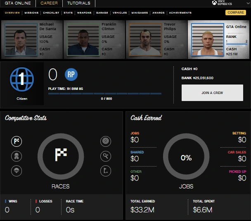
Task: Open the GTA ONLINE tab
Action: pos(18,3)
